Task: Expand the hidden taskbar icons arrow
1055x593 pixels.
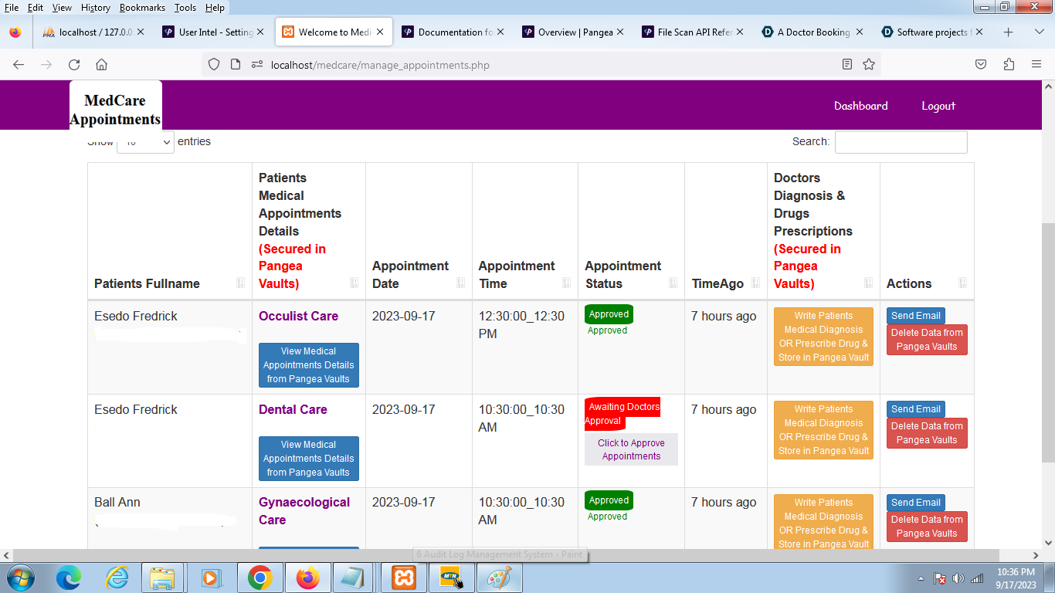Action: [921, 578]
